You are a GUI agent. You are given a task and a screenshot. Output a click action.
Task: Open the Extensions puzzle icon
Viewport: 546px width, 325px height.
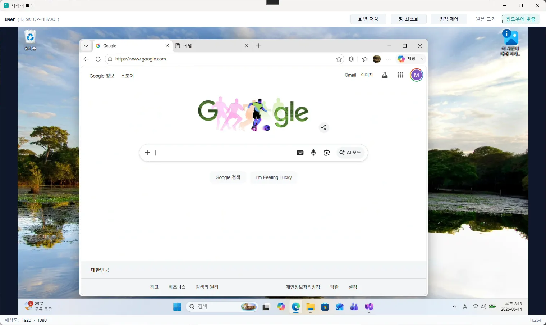point(351,59)
